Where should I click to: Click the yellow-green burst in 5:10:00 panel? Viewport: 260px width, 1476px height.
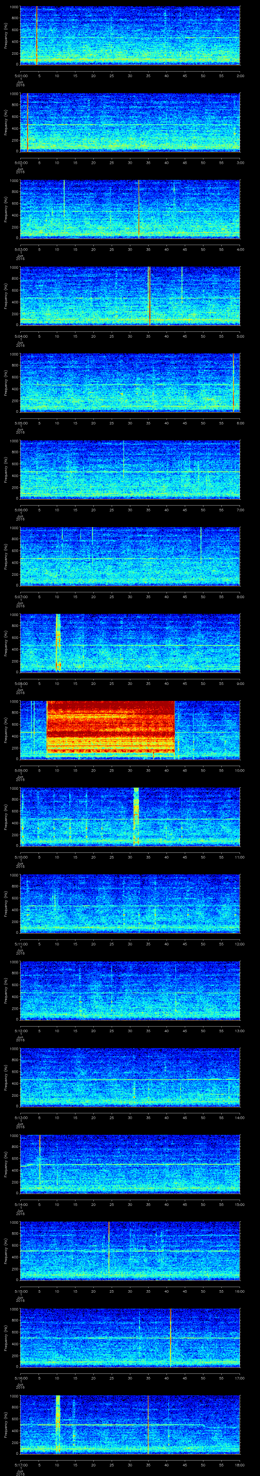pyautogui.click(x=136, y=817)
